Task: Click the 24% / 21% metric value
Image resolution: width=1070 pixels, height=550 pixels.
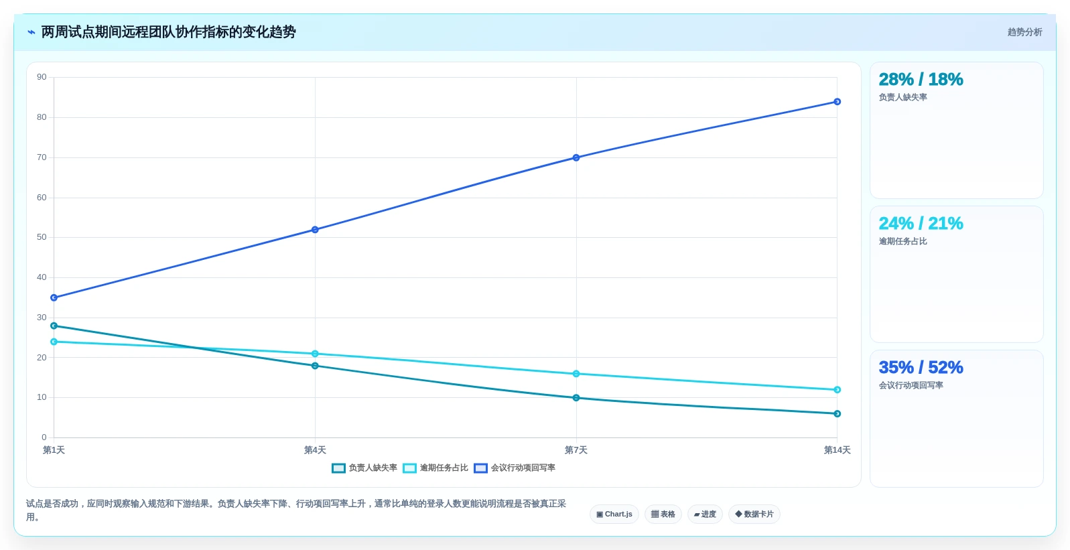Action: coord(921,224)
